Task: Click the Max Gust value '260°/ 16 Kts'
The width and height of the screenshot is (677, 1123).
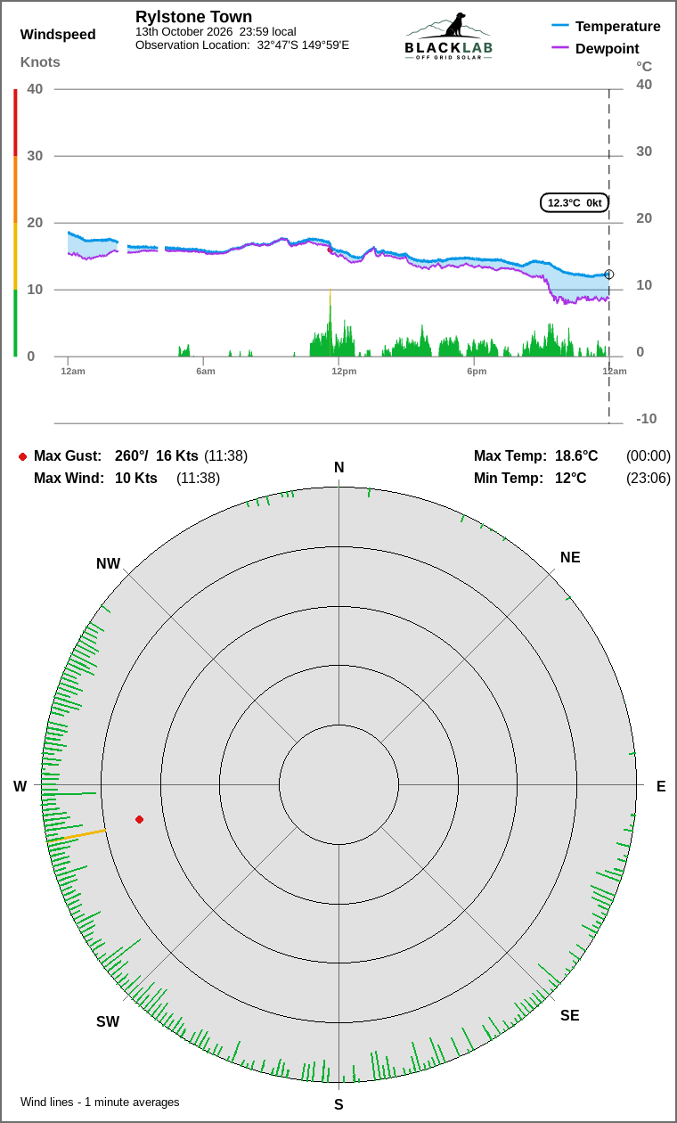Action: coord(157,456)
